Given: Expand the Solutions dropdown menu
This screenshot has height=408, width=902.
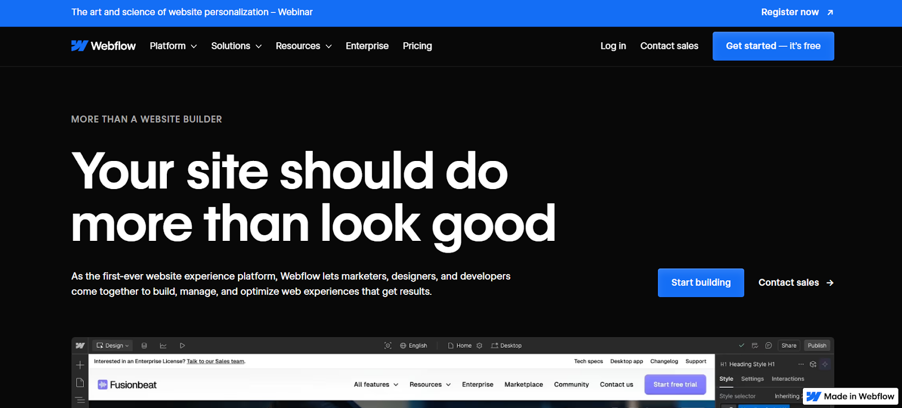Looking at the screenshot, I should [236, 46].
